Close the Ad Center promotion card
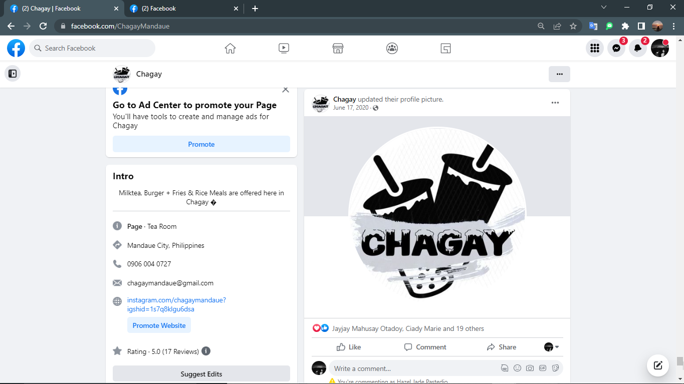This screenshot has height=384, width=684. pyautogui.click(x=286, y=90)
